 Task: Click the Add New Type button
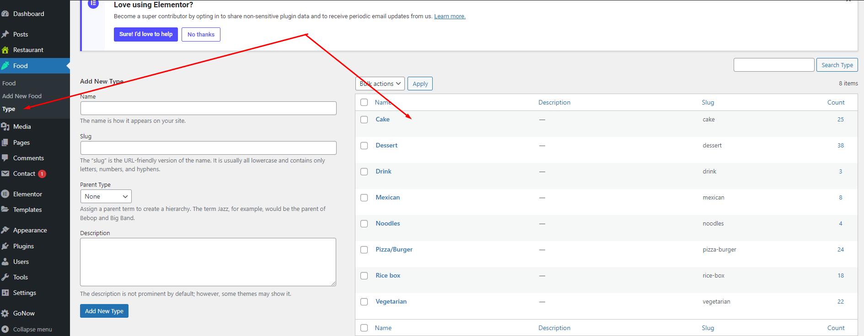104,311
